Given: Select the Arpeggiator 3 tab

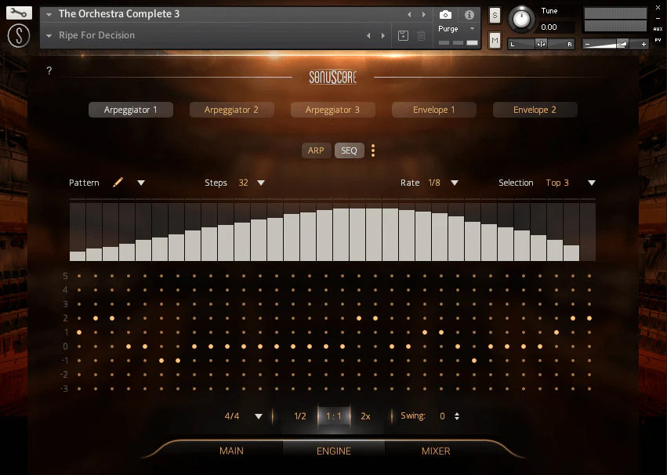Looking at the screenshot, I should pos(332,110).
